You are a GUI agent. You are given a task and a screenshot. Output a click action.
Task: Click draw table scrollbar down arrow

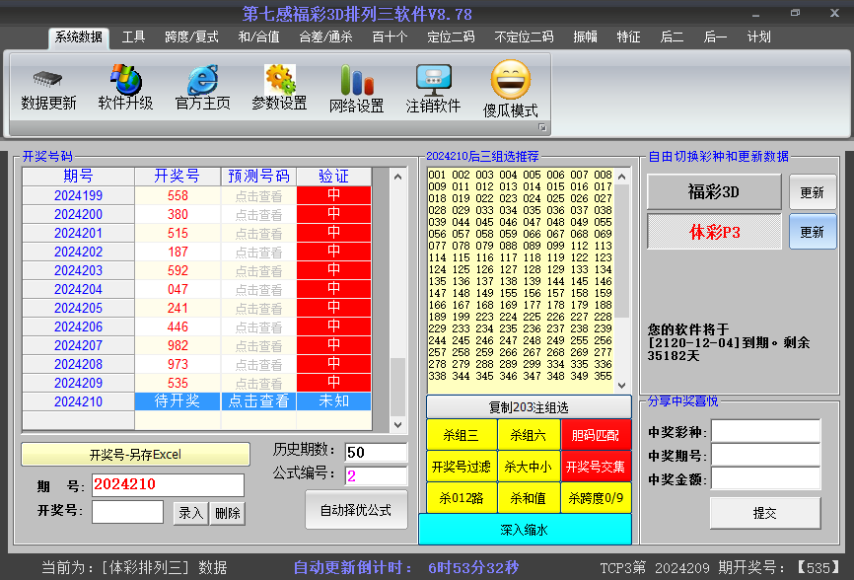point(397,425)
